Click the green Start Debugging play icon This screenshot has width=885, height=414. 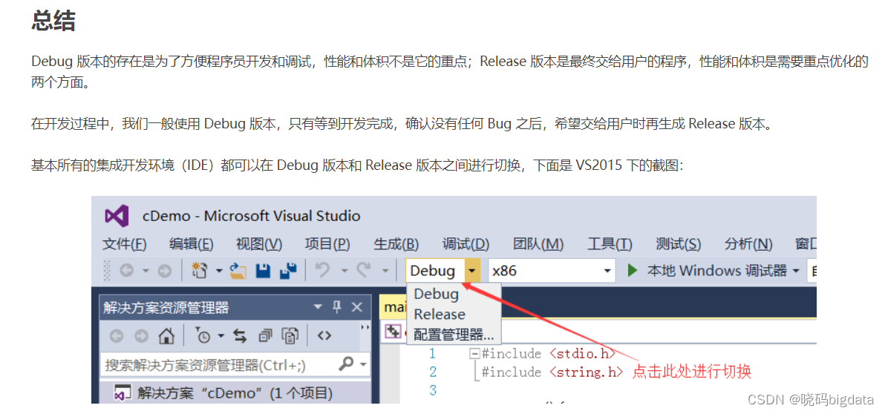point(633,271)
